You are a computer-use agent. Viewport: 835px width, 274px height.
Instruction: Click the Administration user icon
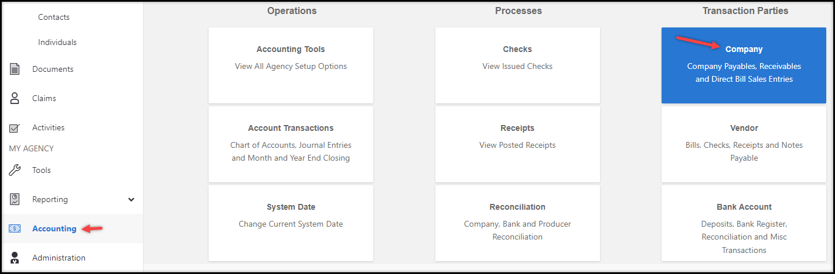(x=15, y=258)
